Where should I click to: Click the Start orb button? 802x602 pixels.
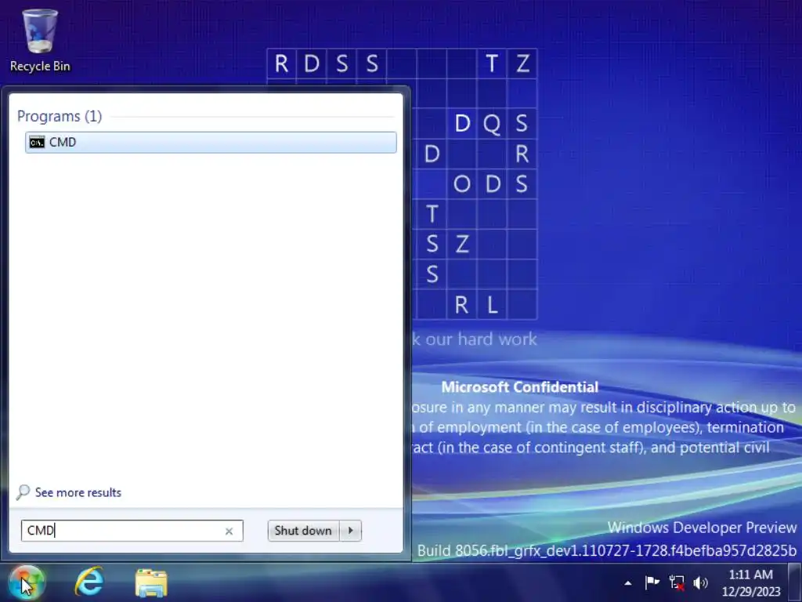(x=27, y=582)
